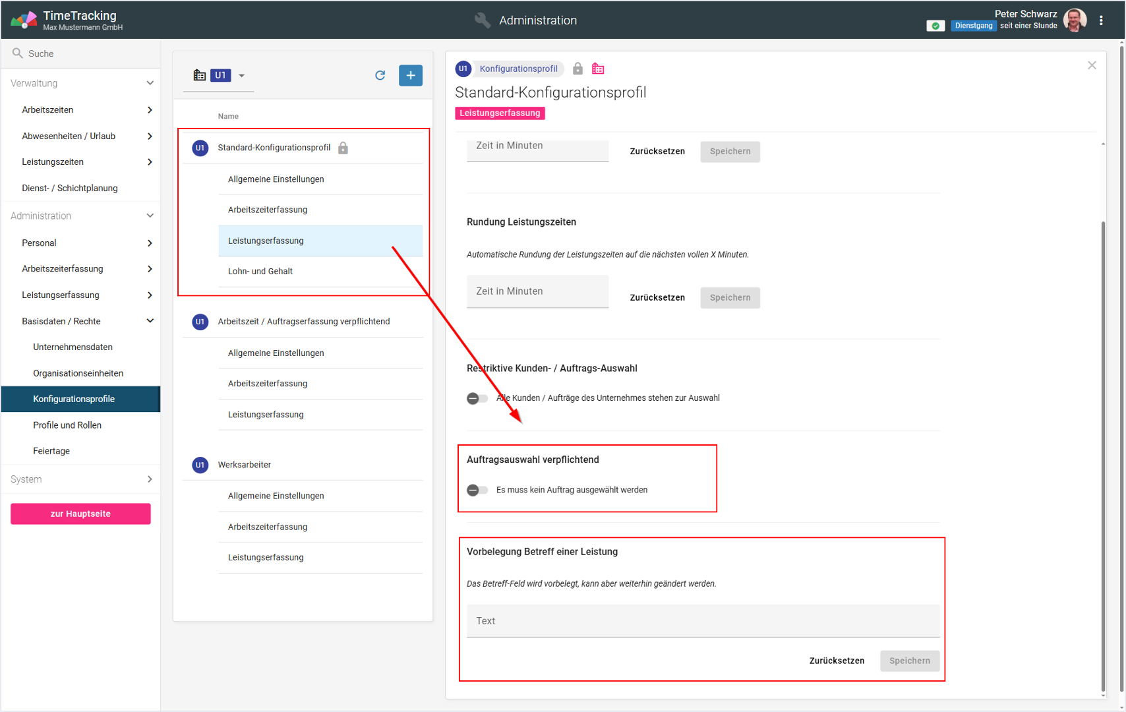Click the refresh icon in profile list
The image size is (1126, 712).
pos(380,75)
